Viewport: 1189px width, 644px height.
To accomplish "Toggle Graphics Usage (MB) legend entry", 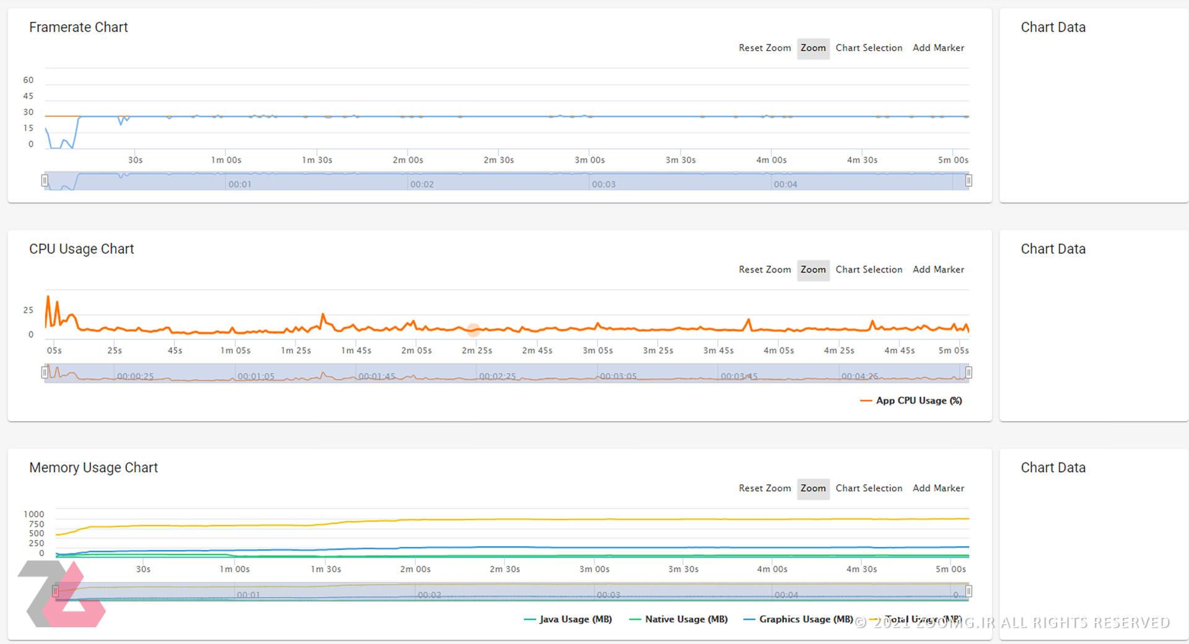I will (x=798, y=619).
